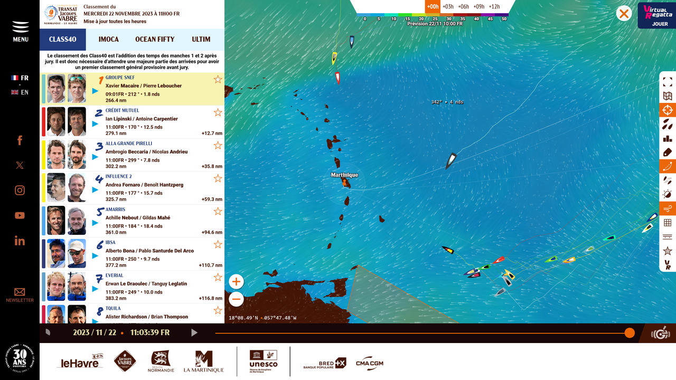Click boat name GROUPE SNEF

[120, 78]
